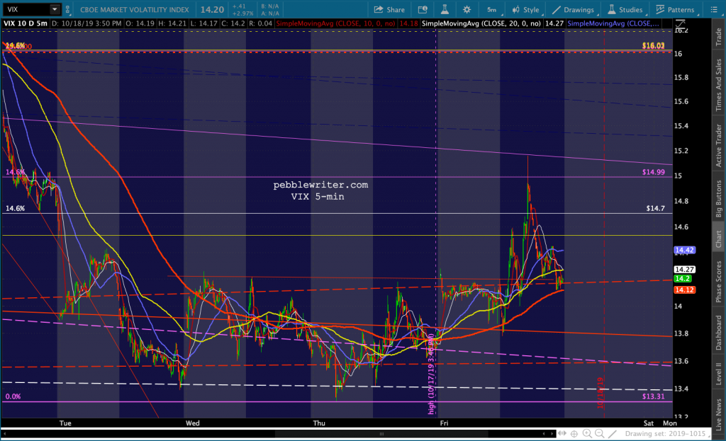The image size is (726, 441).
Task: Click the horizontal expand arrows icon
Action: [x=560, y=433]
